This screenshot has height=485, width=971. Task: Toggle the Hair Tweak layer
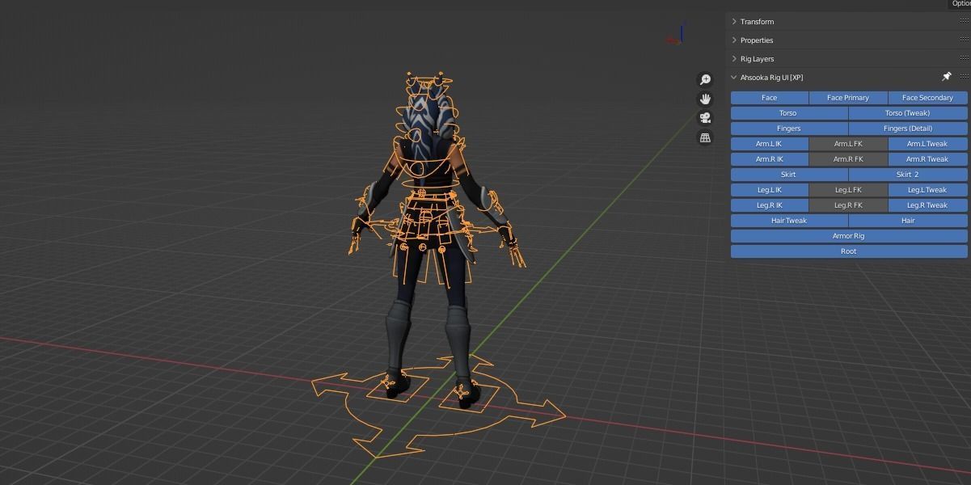pyautogui.click(x=789, y=221)
